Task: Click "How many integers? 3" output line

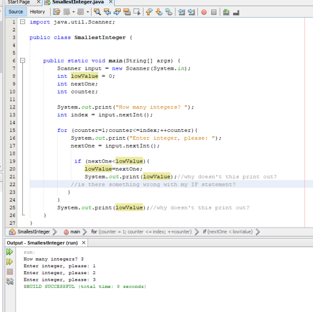Action: tap(54, 259)
